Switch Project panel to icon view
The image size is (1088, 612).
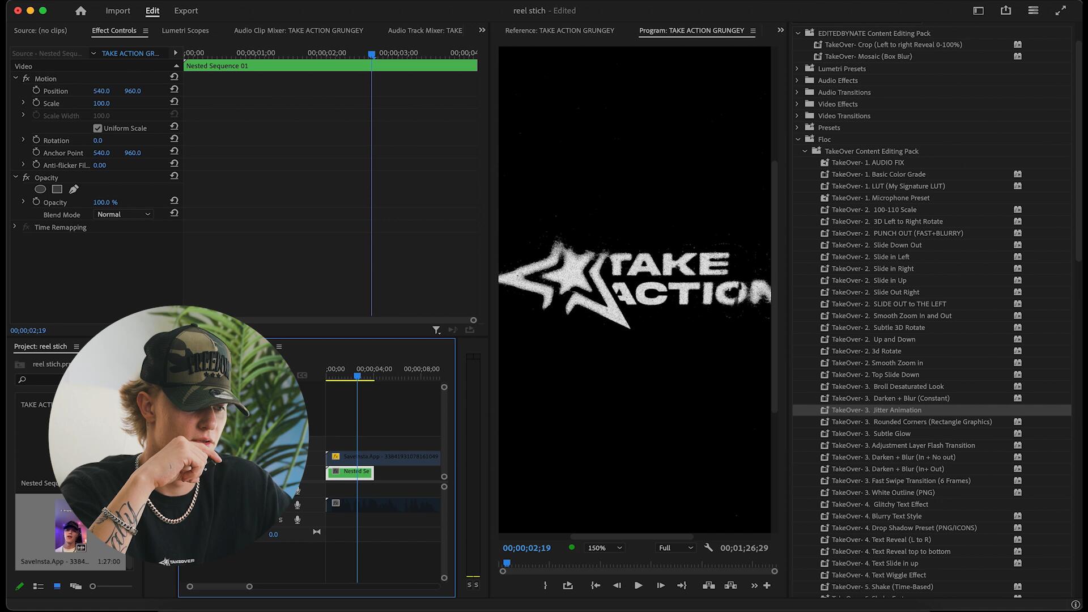(x=57, y=586)
